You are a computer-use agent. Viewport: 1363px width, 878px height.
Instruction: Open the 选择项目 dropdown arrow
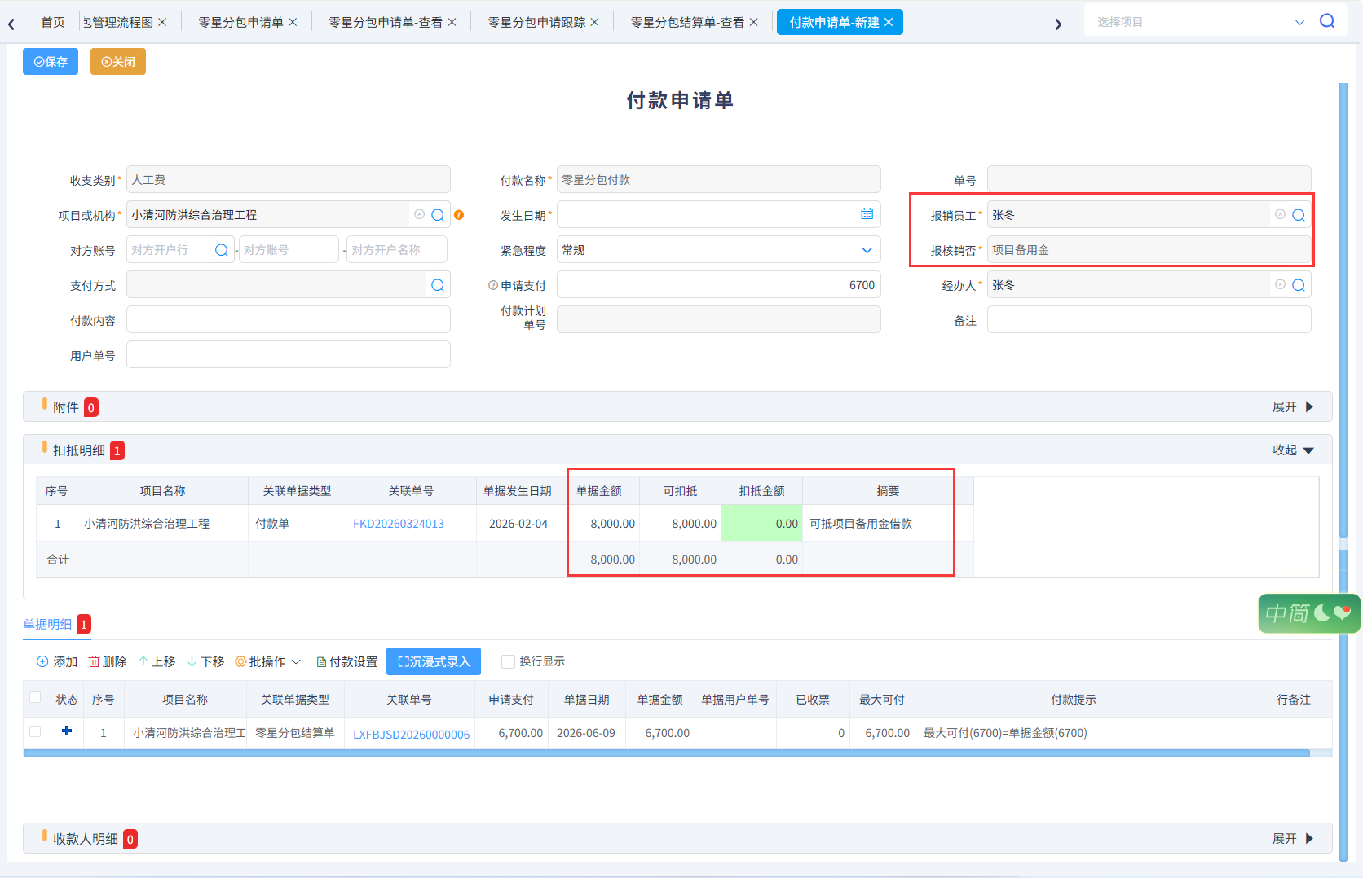1300,22
